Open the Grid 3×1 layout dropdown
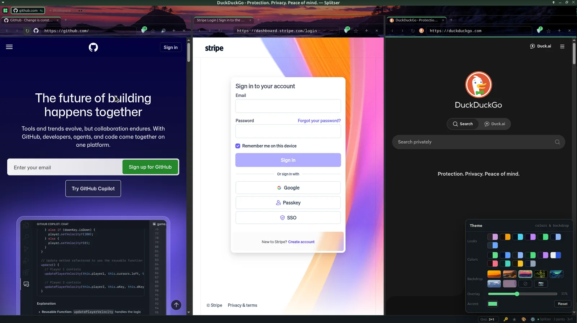 [x=489, y=319]
